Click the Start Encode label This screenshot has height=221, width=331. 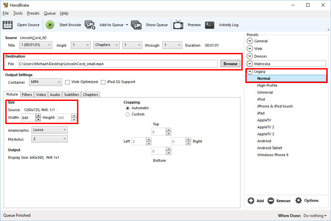click(x=70, y=25)
